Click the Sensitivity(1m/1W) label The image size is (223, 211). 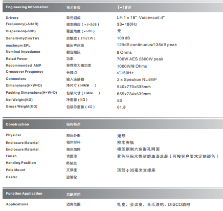pyautogui.click(x=23, y=38)
